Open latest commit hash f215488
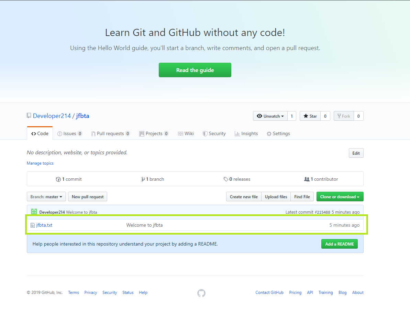Image resolution: width=410 pixels, height=309 pixels. coord(322,212)
